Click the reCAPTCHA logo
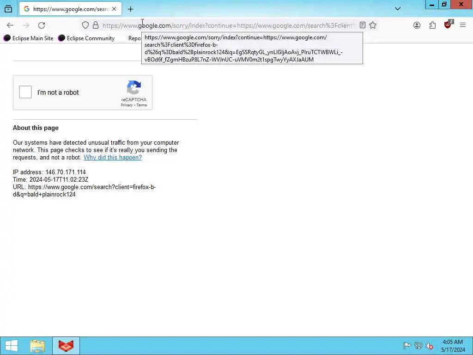The height and width of the screenshot is (355, 473). [134, 87]
